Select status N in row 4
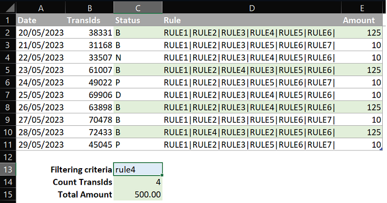Image resolution: width=387 pixels, height=203 pixels. tap(138, 57)
